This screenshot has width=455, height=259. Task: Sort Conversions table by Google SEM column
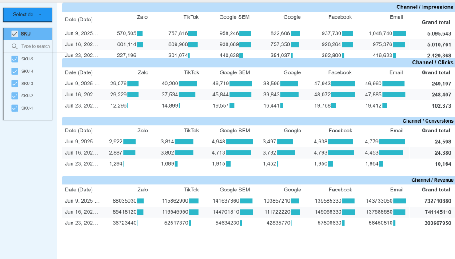click(235, 131)
